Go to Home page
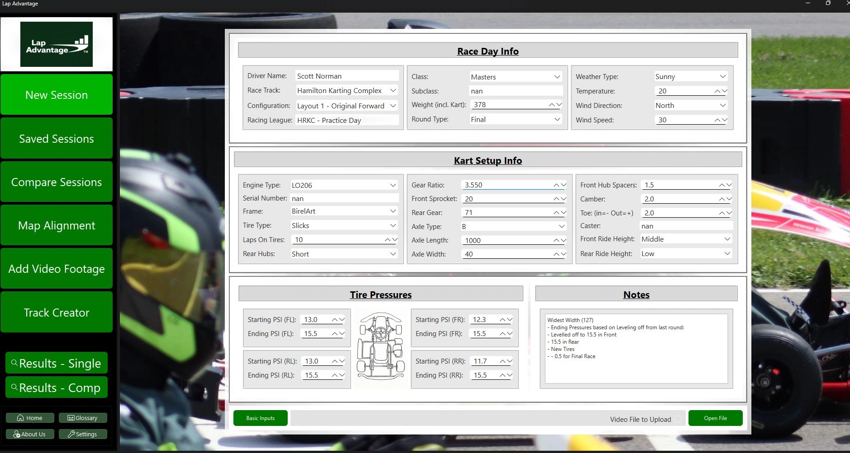This screenshot has width=850, height=453. click(30, 418)
